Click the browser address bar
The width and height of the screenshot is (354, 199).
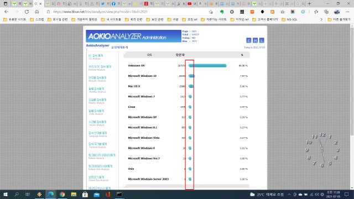click(129, 12)
